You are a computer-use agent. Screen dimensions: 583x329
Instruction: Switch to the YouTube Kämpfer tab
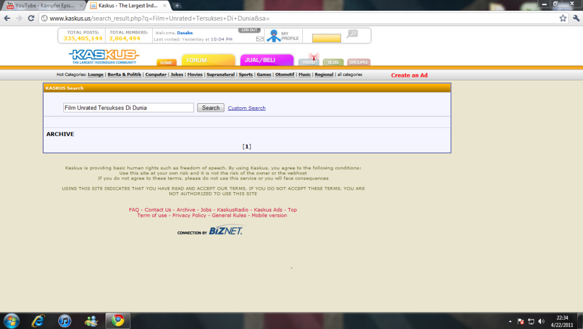43,6
